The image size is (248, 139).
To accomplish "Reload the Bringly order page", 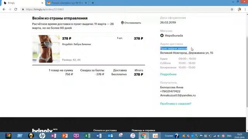I will pos(15,9).
